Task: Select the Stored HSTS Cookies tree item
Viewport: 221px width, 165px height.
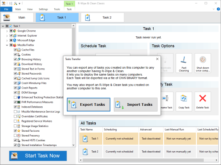Action: point(33,140)
